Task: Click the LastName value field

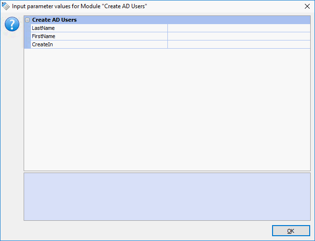Action: pyautogui.click(x=238, y=28)
